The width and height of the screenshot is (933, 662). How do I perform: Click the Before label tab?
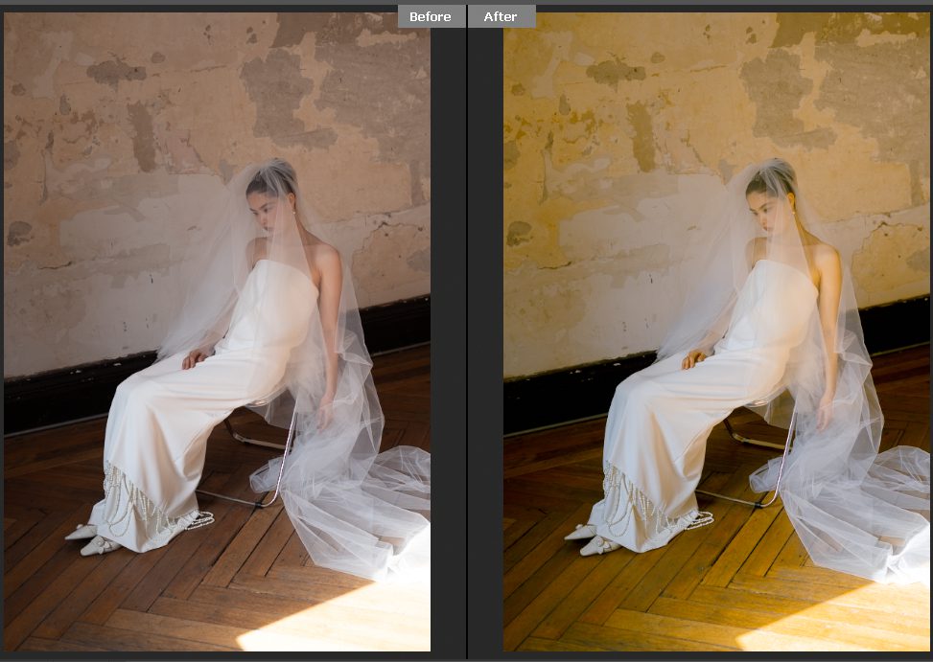(431, 16)
